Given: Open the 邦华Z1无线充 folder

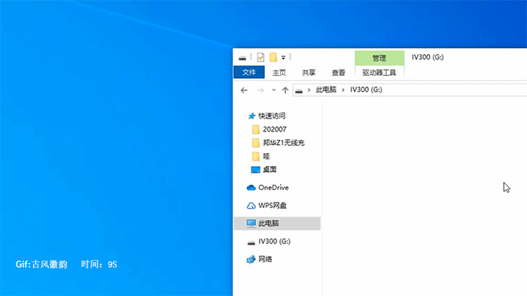Looking at the screenshot, I should pos(283,143).
